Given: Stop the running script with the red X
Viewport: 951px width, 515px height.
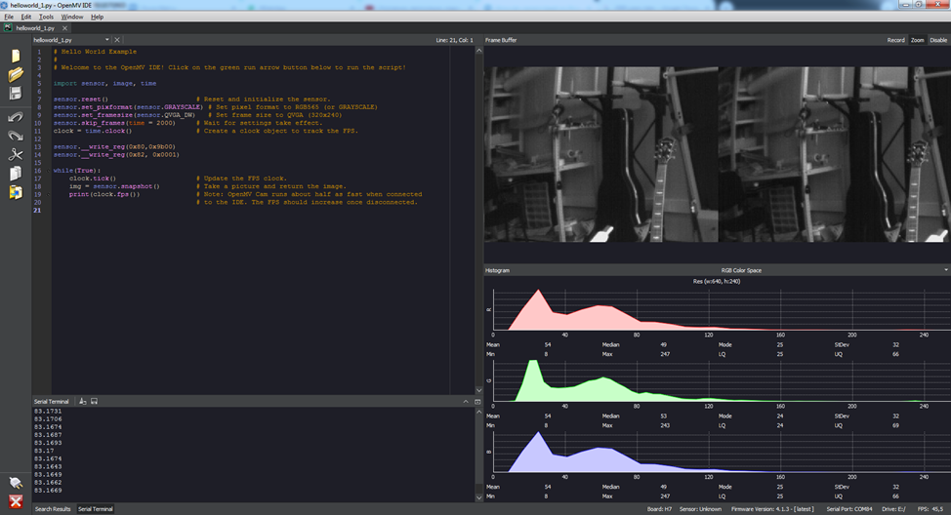Looking at the screenshot, I should pyautogui.click(x=16, y=501).
